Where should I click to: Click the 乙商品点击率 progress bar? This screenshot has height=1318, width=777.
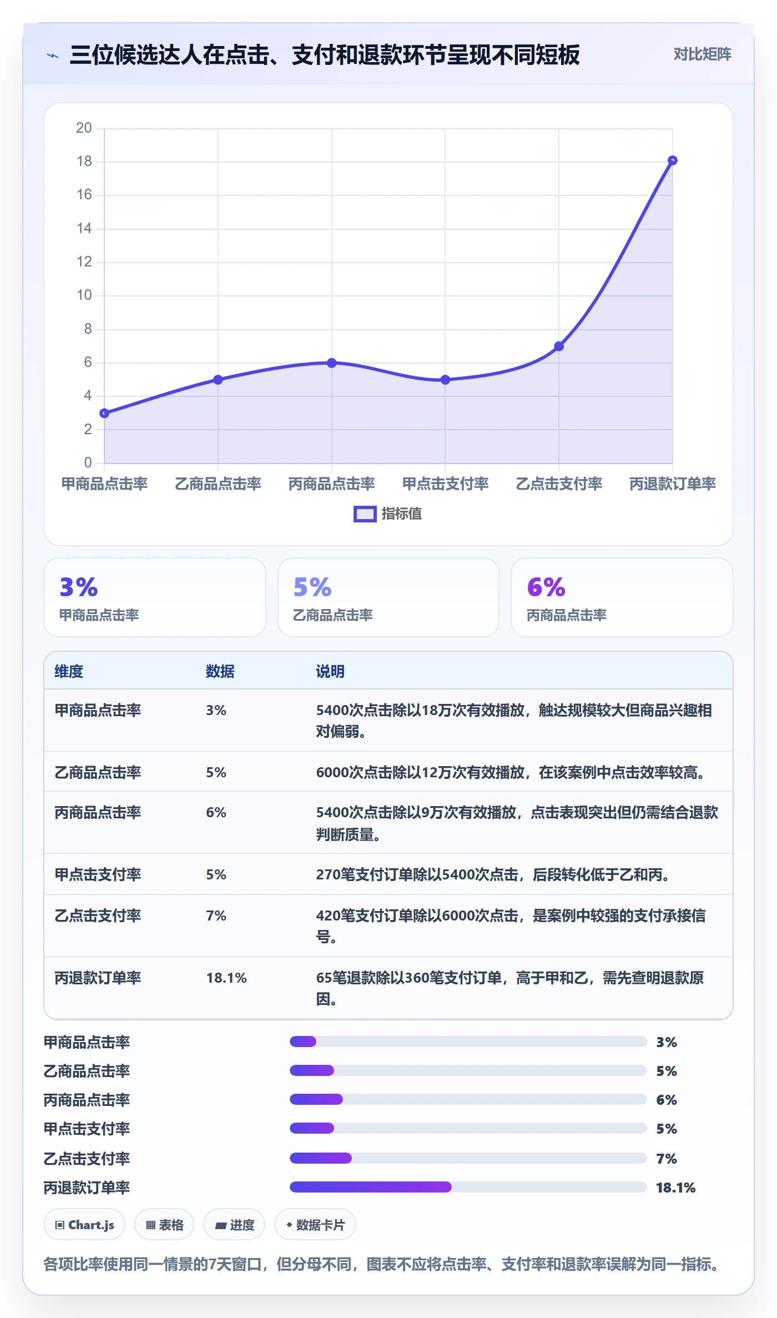[468, 1070]
